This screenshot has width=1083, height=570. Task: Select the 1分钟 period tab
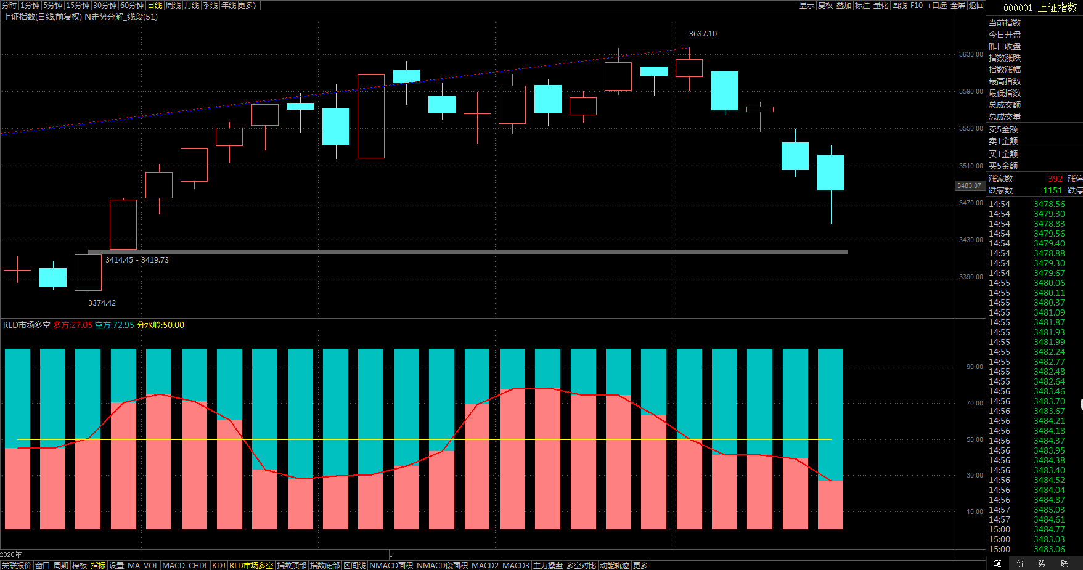[x=30, y=5]
